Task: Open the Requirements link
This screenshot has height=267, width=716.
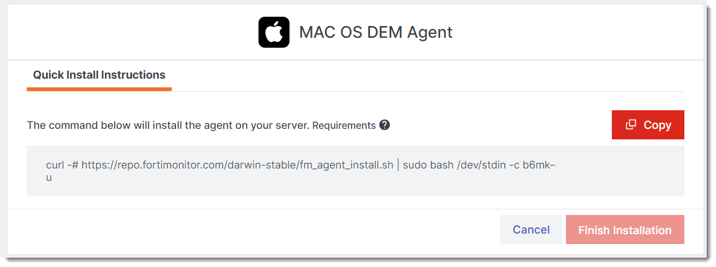Action: point(344,125)
